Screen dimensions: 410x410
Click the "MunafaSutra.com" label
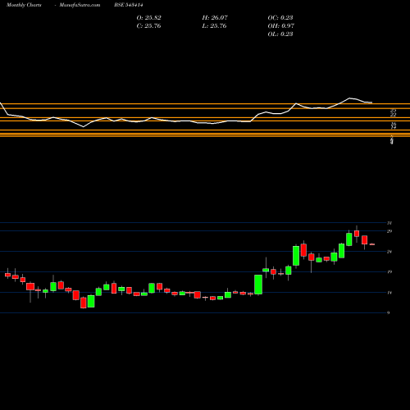click(80, 5)
